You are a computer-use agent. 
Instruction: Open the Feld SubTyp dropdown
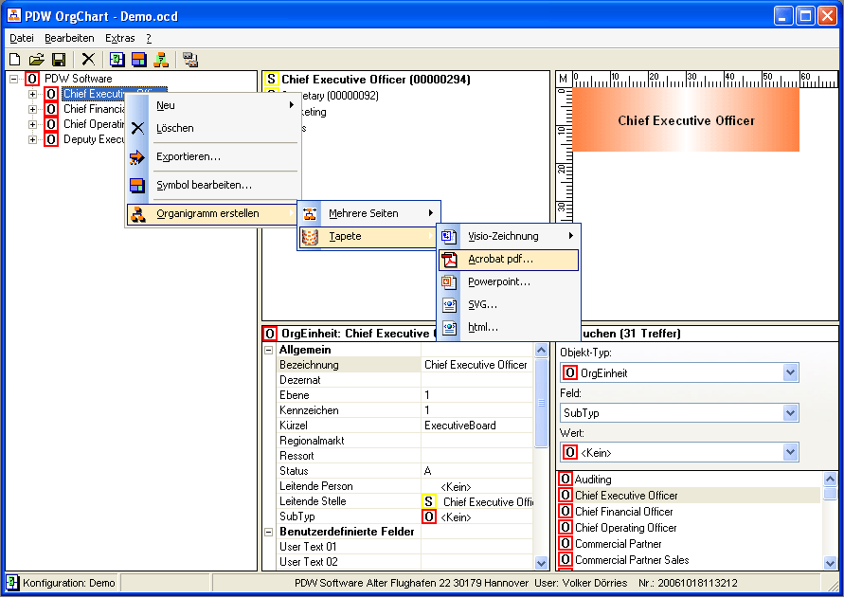791,413
